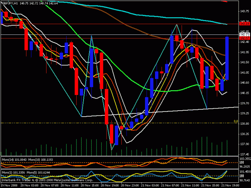Select the 137.90 price axis value
The width and height of the screenshot is (251, 188).
click(245, 144)
